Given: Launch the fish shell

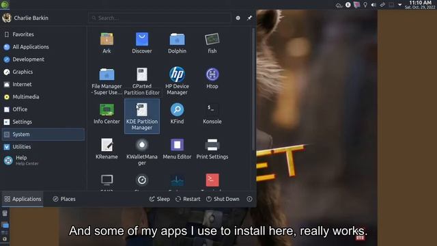Looking at the screenshot, I should coord(212,43).
